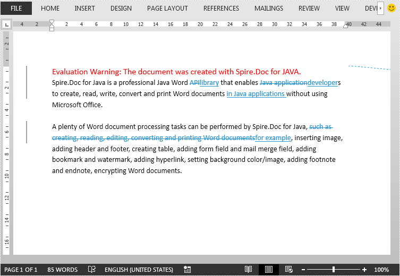The width and height of the screenshot is (400, 276).
Task: Click the inserted word 'library'
Action: (x=209, y=83)
